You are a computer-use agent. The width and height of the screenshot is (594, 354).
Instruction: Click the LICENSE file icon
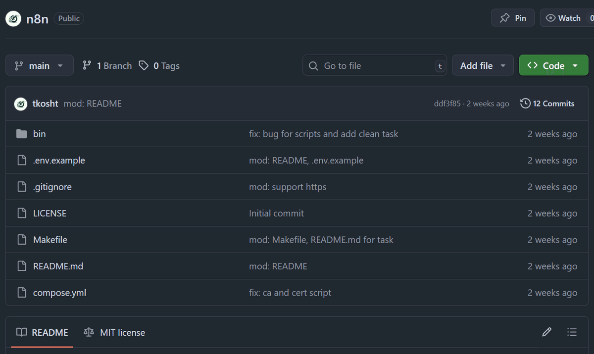tap(21, 213)
